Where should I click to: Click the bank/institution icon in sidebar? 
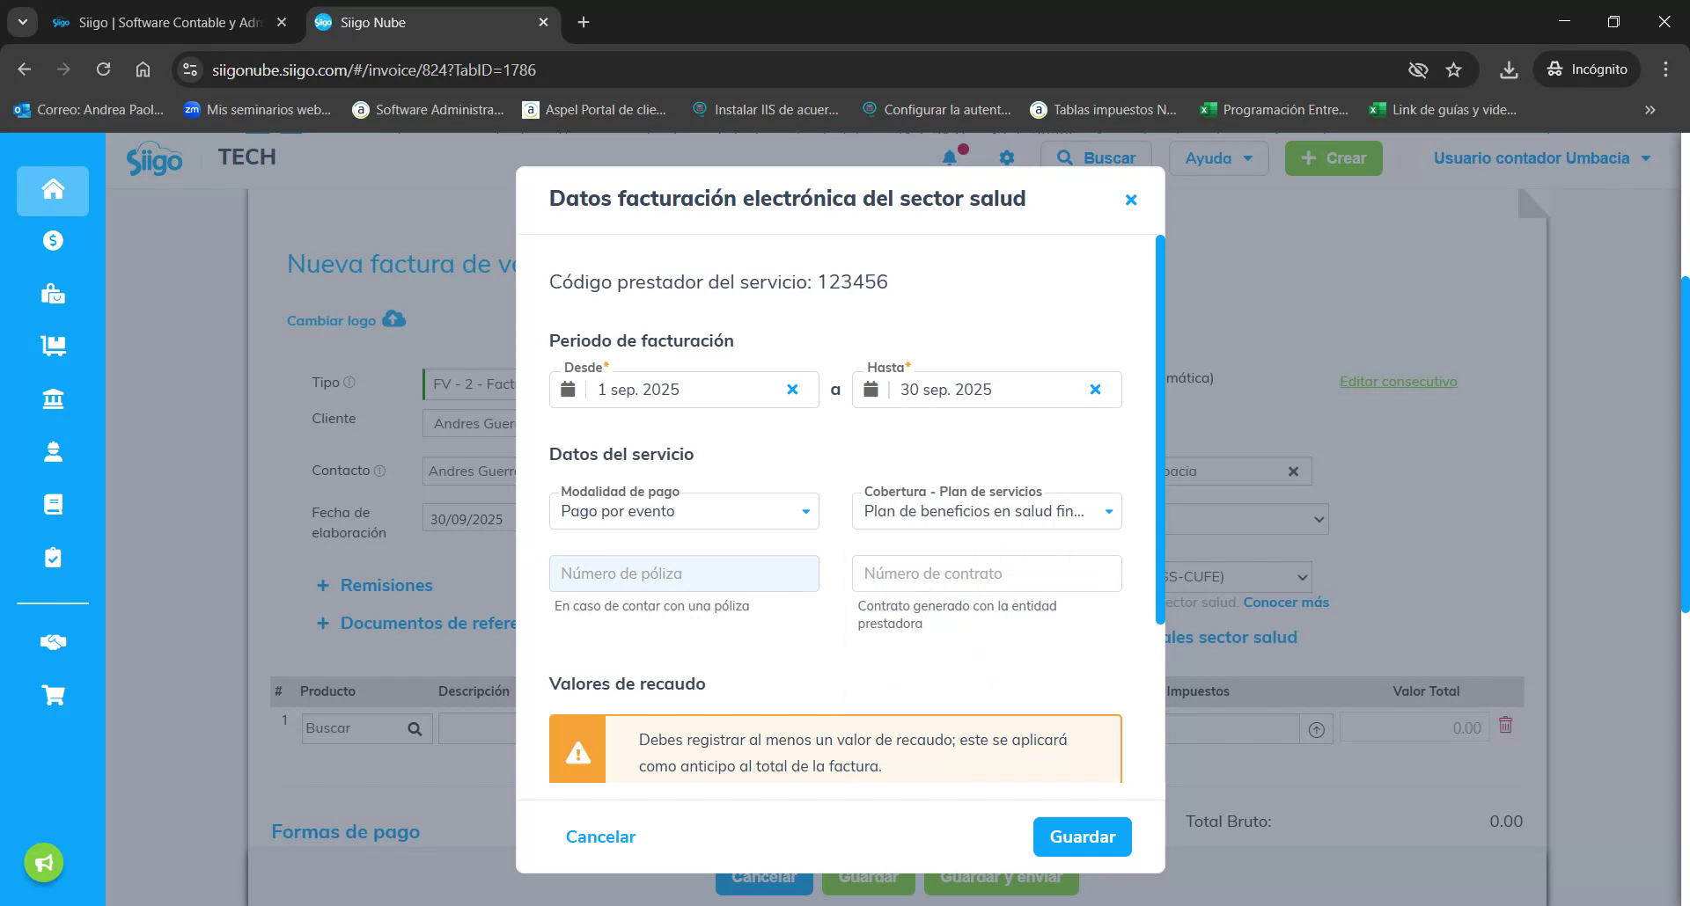pos(52,398)
